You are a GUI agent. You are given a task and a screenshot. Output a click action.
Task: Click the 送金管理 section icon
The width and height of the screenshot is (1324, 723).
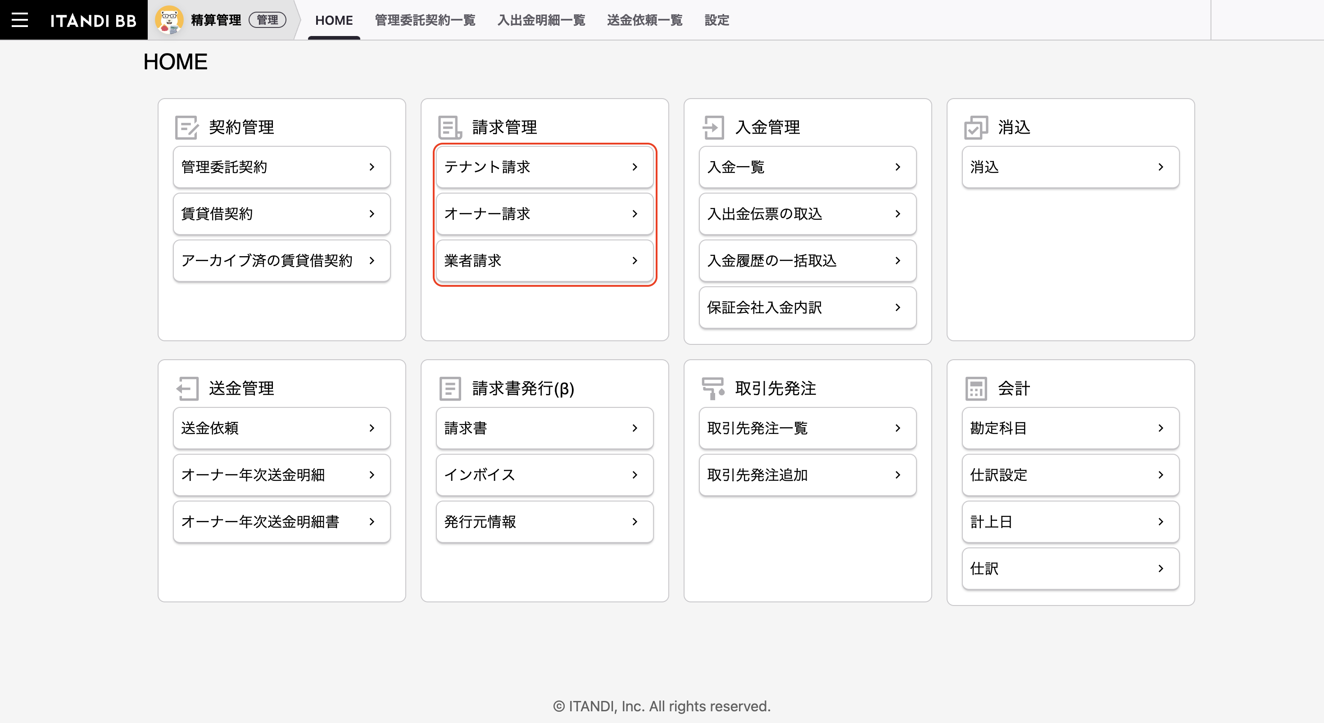tap(187, 388)
